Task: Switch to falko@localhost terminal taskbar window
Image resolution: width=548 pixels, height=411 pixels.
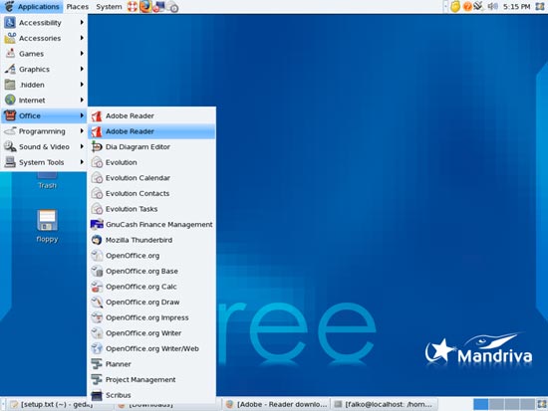Action: click(384, 404)
